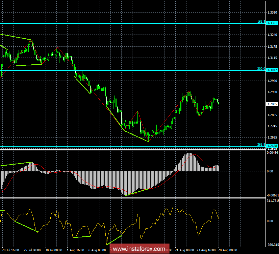The width and height of the screenshot is (279, 254).
Task: Click the 6 Aug 08:00 time axis label
Action: coord(97,250)
